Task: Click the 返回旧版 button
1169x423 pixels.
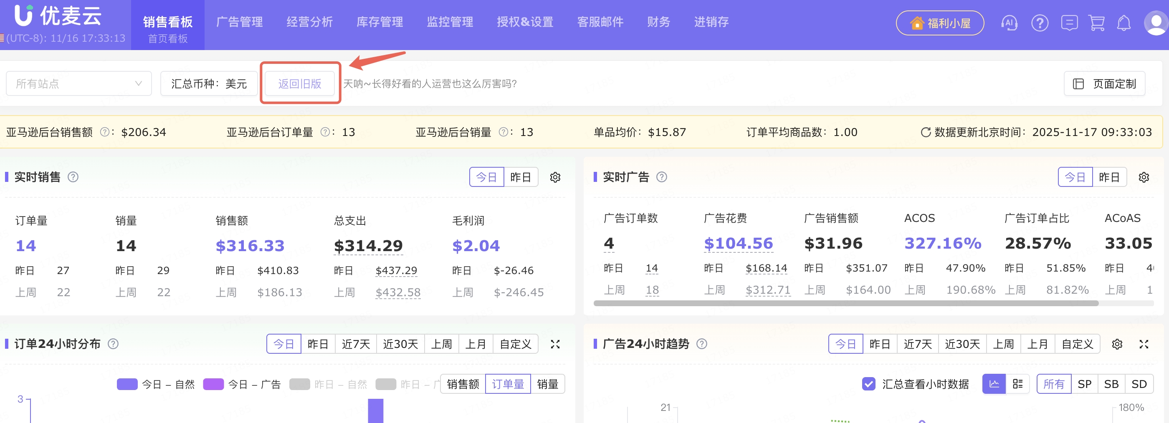Action: [x=299, y=83]
